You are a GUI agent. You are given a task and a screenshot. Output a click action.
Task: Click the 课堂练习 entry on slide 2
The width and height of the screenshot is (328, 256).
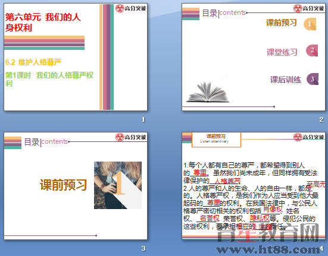click(282, 52)
